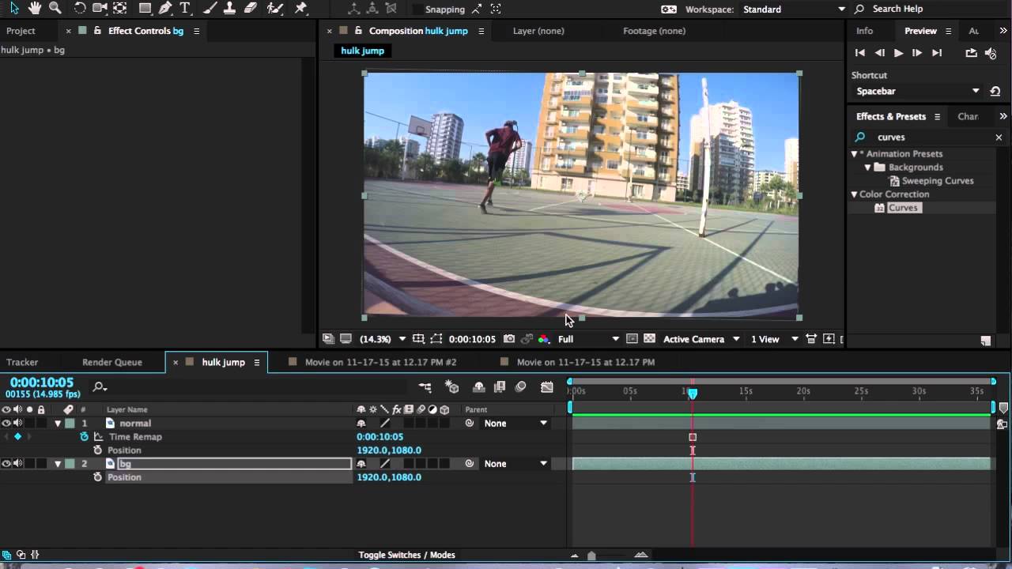Open Parent None dropdown for normal layer
1012x569 pixels.
(x=515, y=424)
